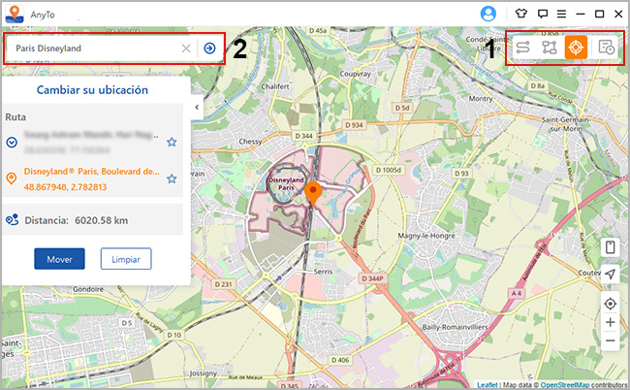The width and height of the screenshot is (630, 390).
Task: Favorite the Disneyland Paris destination star
Action: pyautogui.click(x=172, y=179)
